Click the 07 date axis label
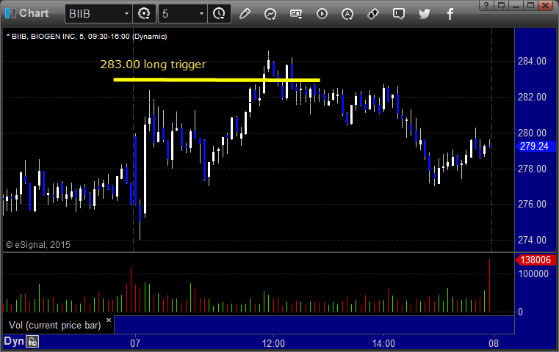Screen dimensions: 559x352 (x=135, y=343)
